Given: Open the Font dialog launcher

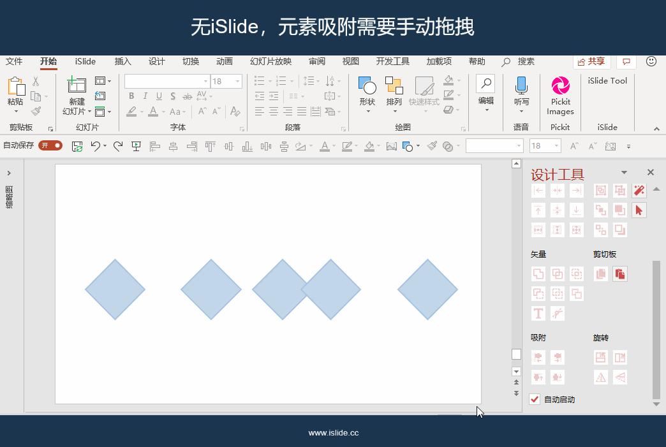Looking at the screenshot, I should 242,129.
